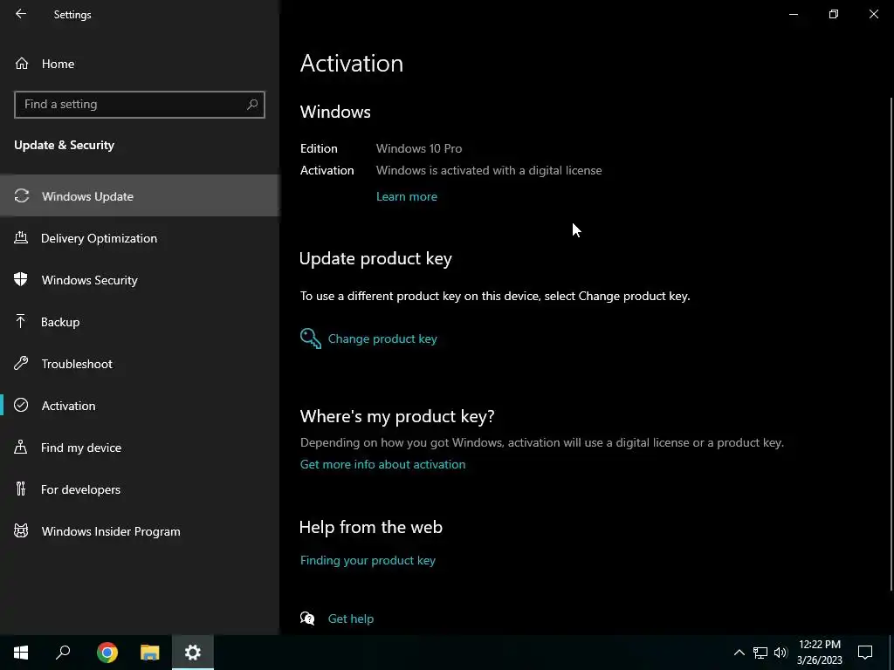Click the Windows Update refresh icon
The image size is (894, 670).
pyautogui.click(x=22, y=196)
